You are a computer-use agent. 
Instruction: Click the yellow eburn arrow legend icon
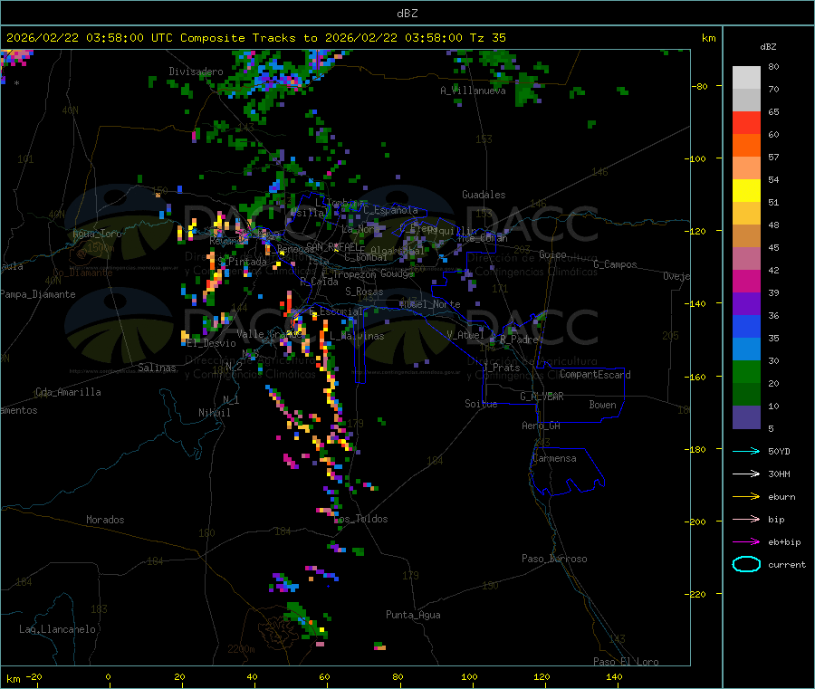pos(746,497)
